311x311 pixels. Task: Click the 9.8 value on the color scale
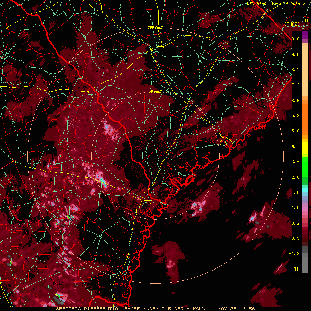coord(295,39)
